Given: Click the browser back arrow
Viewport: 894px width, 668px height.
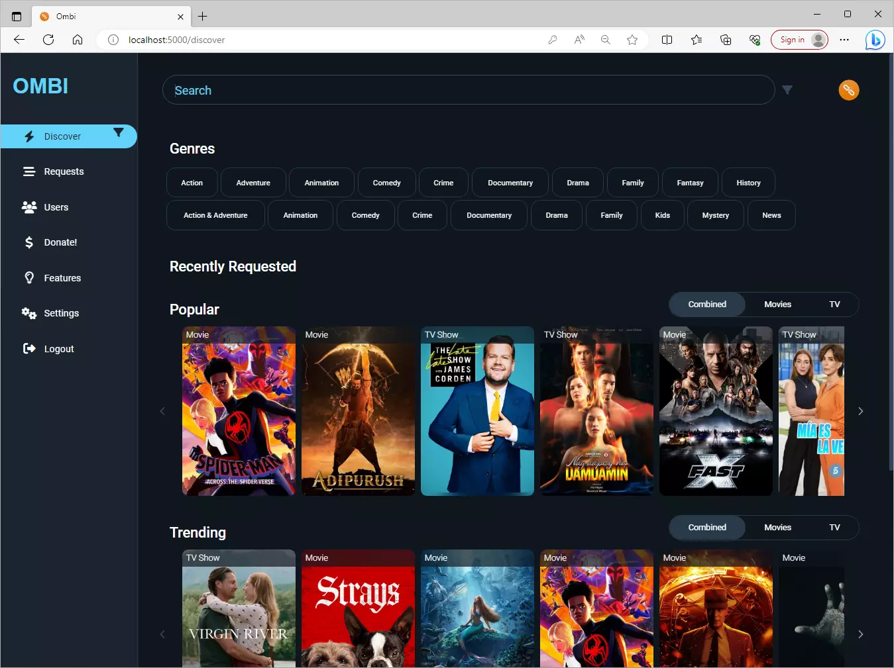Looking at the screenshot, I should tap(19, 40).
